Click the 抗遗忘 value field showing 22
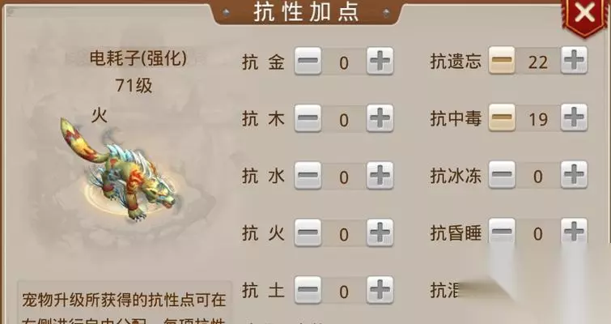 [x=538, y=62]
